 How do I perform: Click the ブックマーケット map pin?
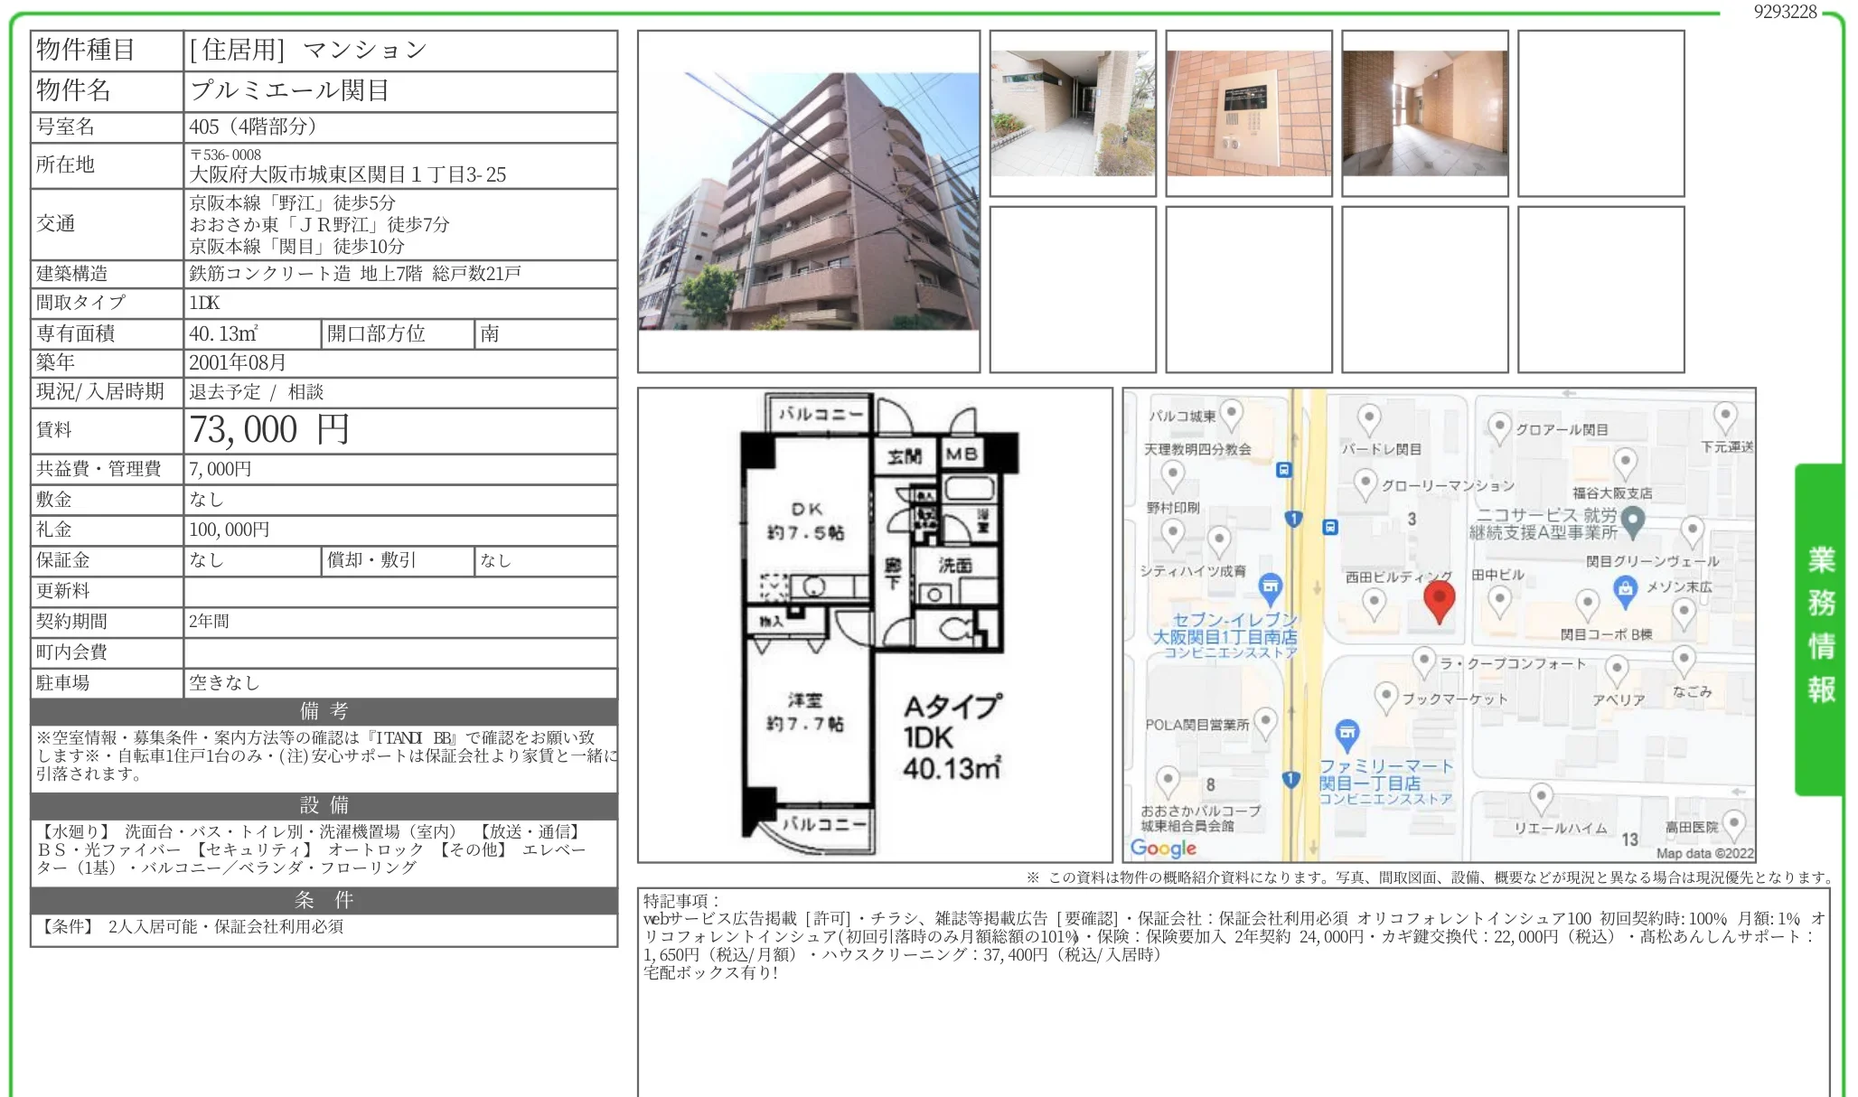[x=1385, y=696]
